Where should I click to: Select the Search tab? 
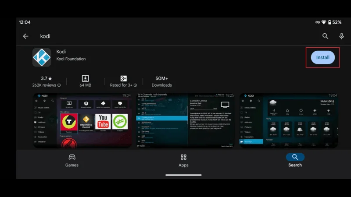295,161
